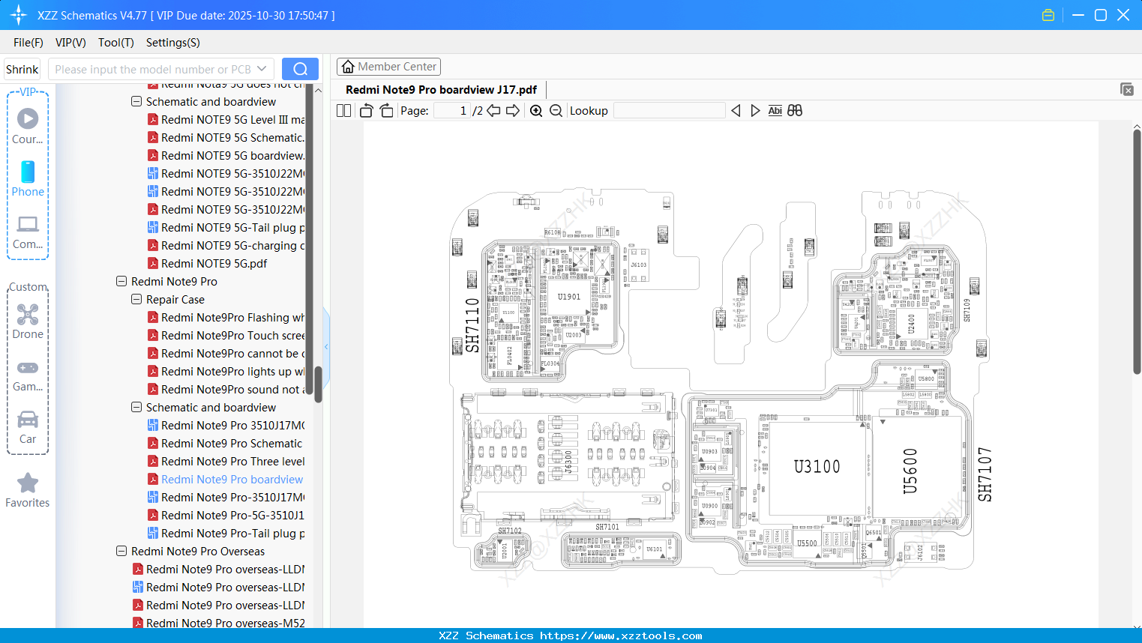Viewport: 1142px width, 643px height.
Task: Open Redmi Note9 Pro overseas-M52 file
Action: tap(218, 622)
